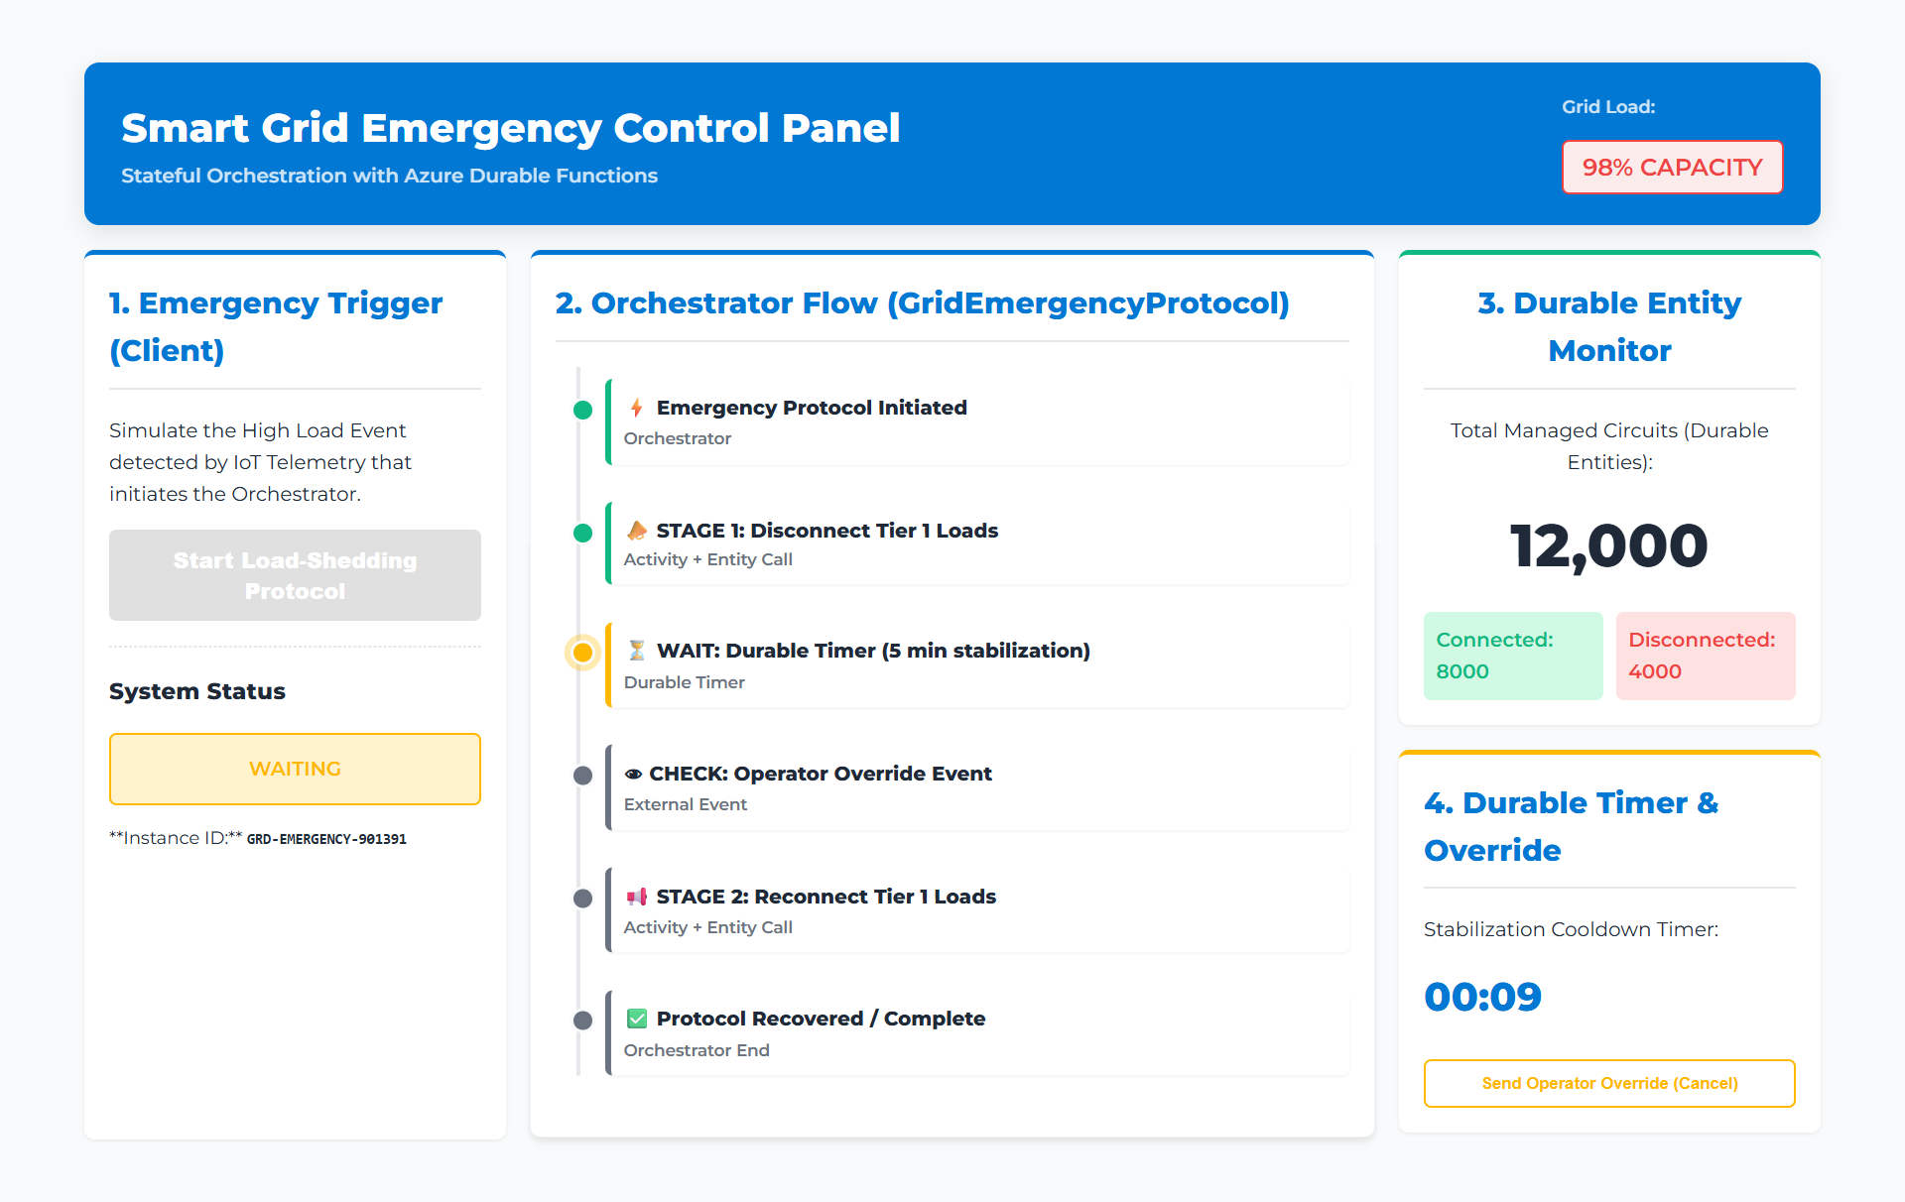Viewport: 1905px width, 1202px height.
Task: Click the Stage 1 disconnect bell icon
Action: [637, 531]
